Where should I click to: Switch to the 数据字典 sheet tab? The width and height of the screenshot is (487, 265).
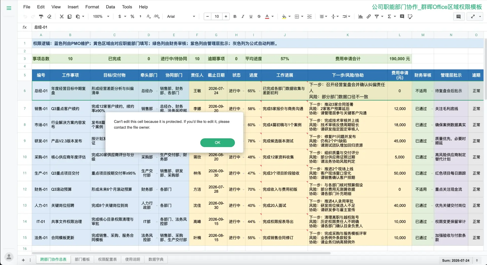click(156, 259)
